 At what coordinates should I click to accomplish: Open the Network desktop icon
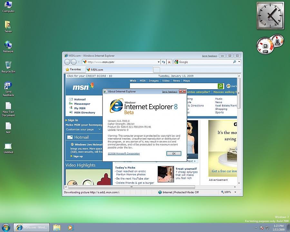click(8, 47)
